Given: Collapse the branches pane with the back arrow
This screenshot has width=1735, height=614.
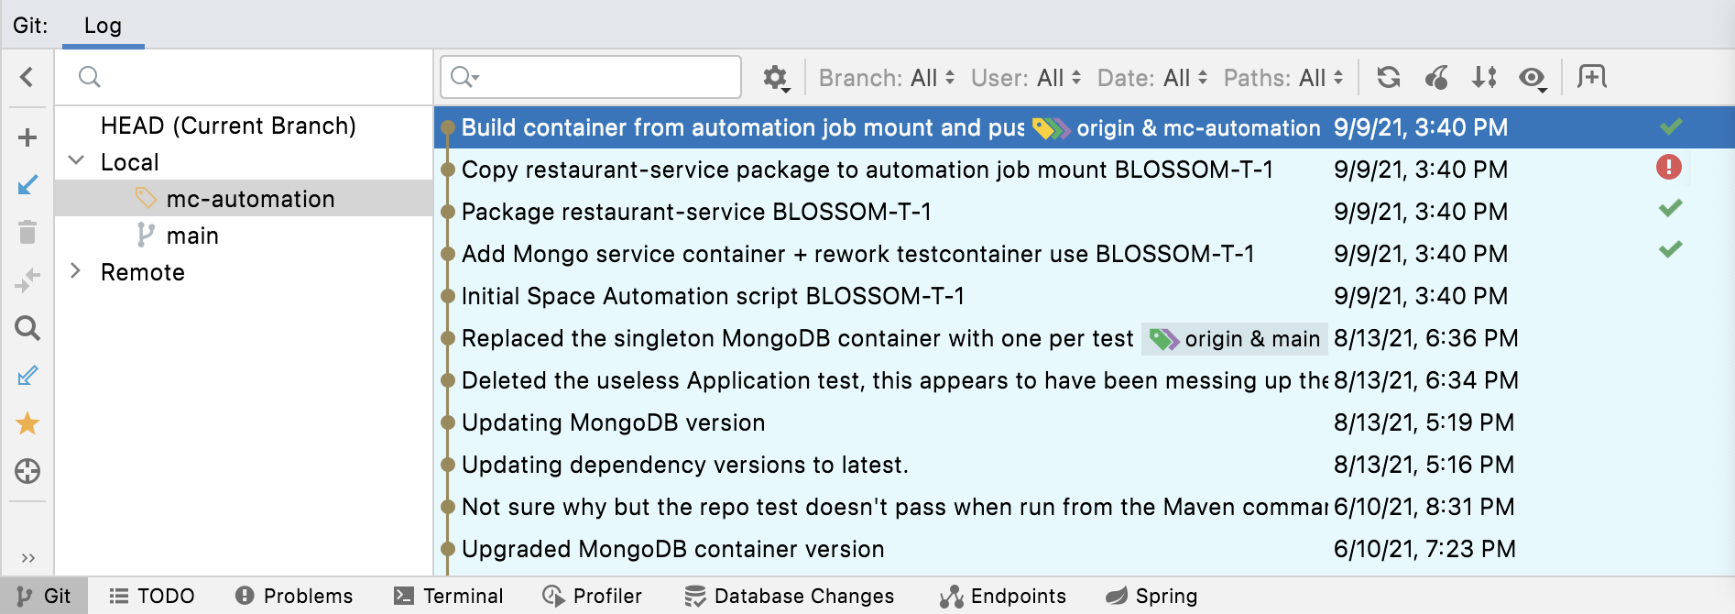Looking at the screenshot, I should point(27,77).
